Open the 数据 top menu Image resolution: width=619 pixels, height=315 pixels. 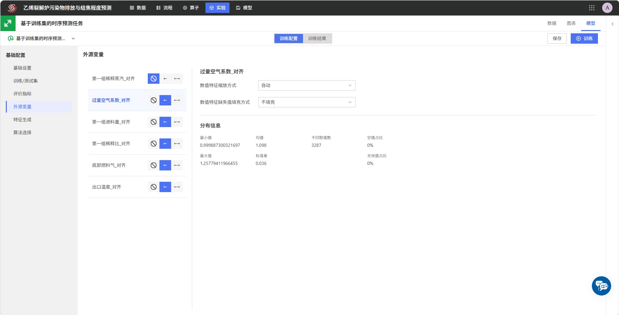pos(138,8)
